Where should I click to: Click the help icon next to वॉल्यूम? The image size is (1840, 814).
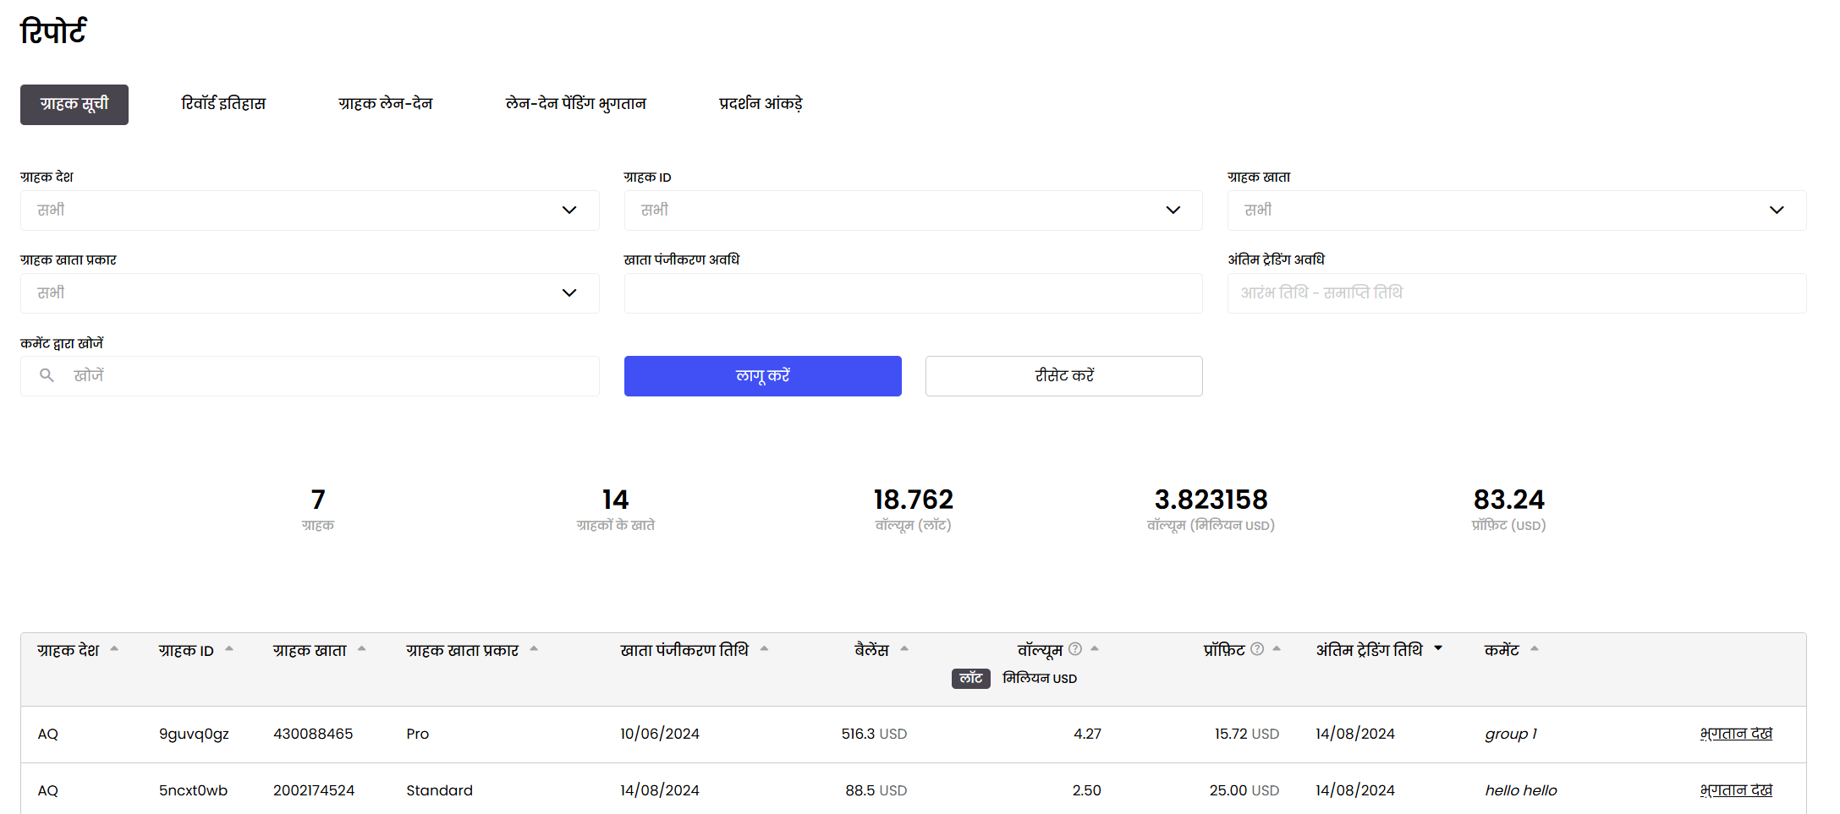[x=1075, y=649]
